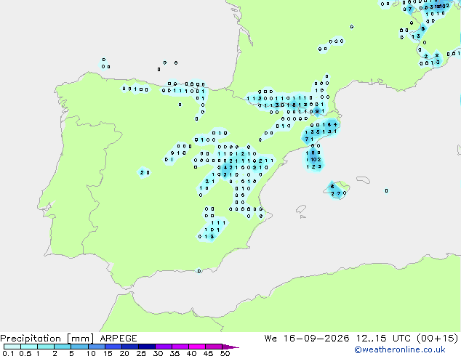Click the Precipitation [mm] legend title
The height and width of the screenshot is (356, 461).
[x=47, y=339]
